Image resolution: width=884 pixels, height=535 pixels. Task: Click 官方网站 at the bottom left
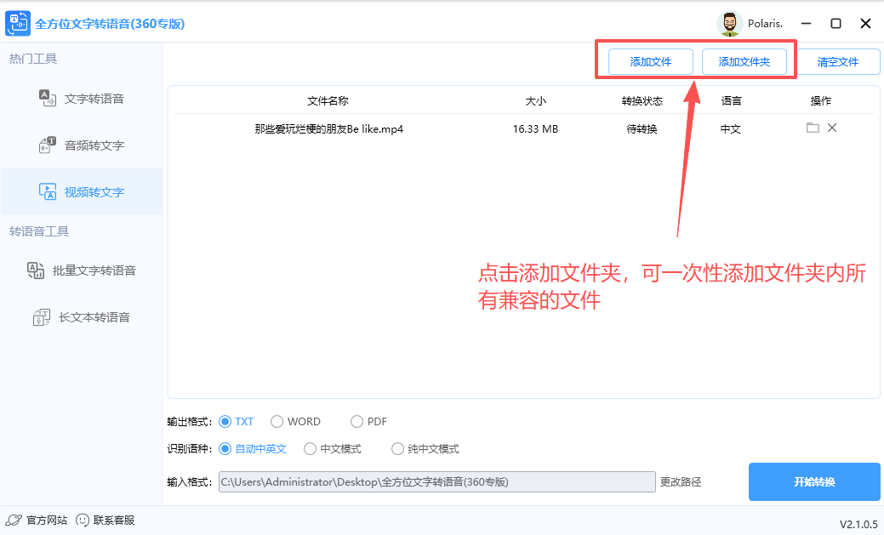pyautogui.click(x=37, y=520)
